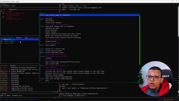Image resolution: width=179 pixels, height=101 pixels.
Task: Choose 'refresh' in the menu
Action: 48,58
